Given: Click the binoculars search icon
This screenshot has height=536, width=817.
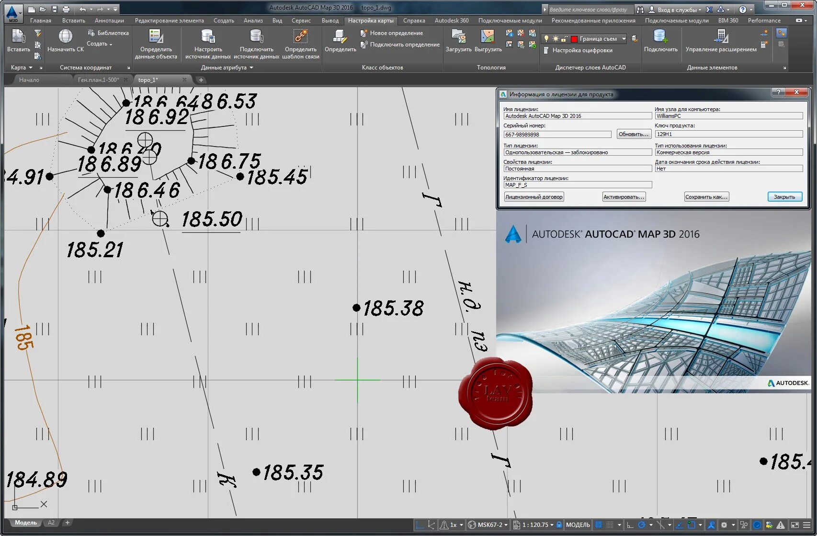Looking at the screenshot, I should coord(640,10).
